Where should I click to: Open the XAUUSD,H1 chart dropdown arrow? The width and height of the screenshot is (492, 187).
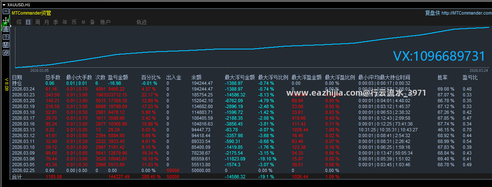click(4, 5)
